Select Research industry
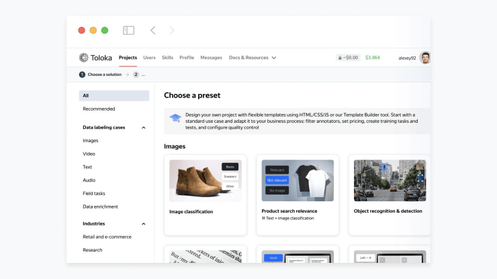This screenshot has height=279, width=497. (x=92, y=250)
